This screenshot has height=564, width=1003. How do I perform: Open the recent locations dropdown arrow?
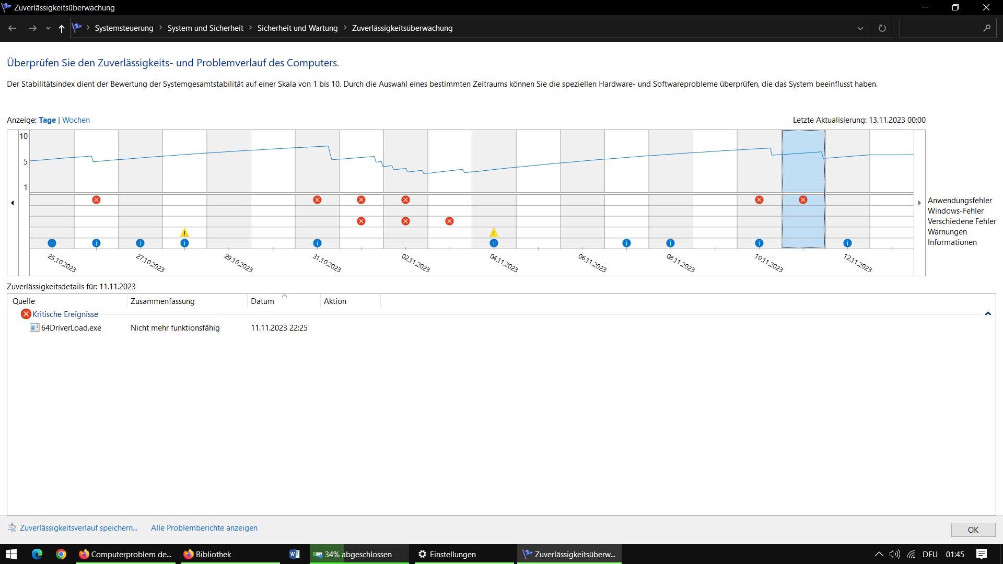tap(48, 28)
